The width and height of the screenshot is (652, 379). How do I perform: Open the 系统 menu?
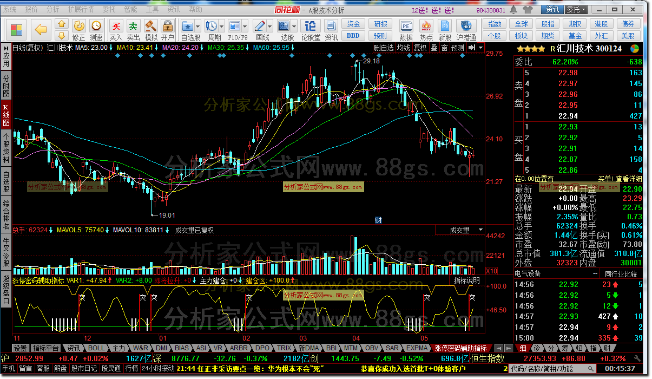(10, 10)
